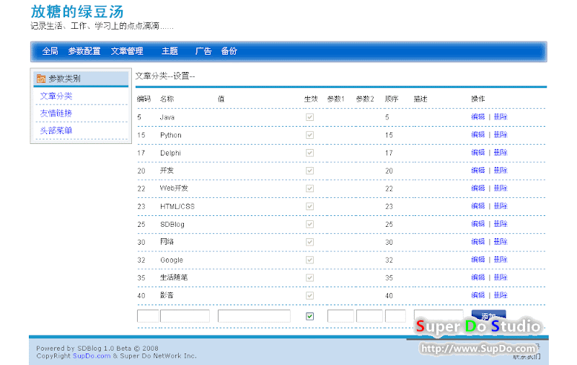Toggle the 生效 checkbox for Web开发
This screenshot has height=365, width=577.
(310, 189)
